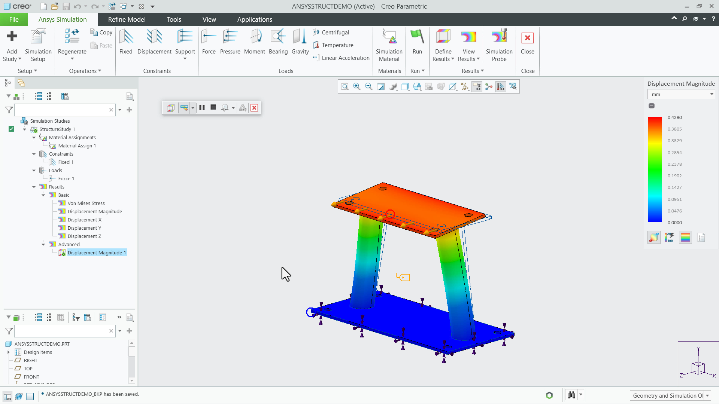Toggle the contour legend color bar display
This screenshot has width=719, height=404.
tap(685, 237)
